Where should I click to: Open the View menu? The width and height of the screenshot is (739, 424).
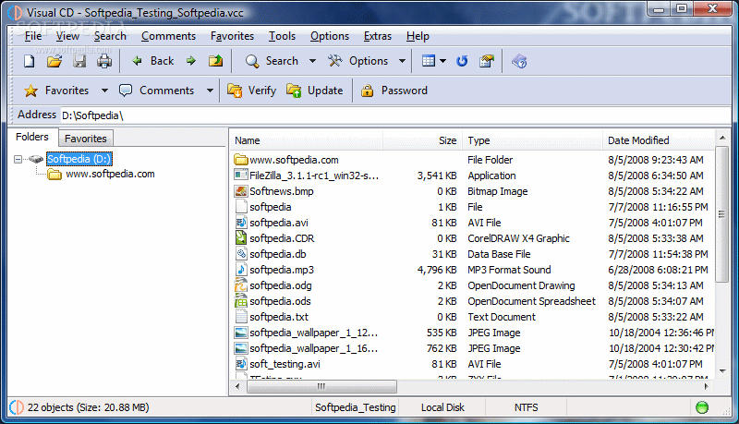67,36
